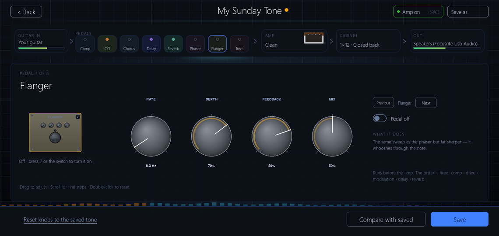Click the amp thumbnail in the Amp block
Image resolution: width=499 pixels, height=236 pixels.
coord(314,38)
